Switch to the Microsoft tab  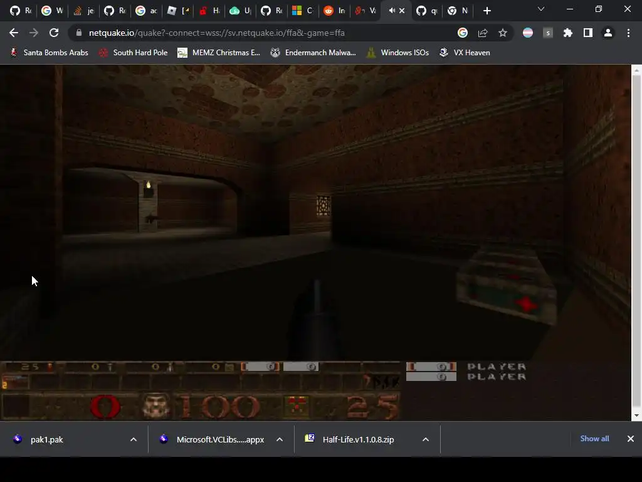click(x=303, y=11)
